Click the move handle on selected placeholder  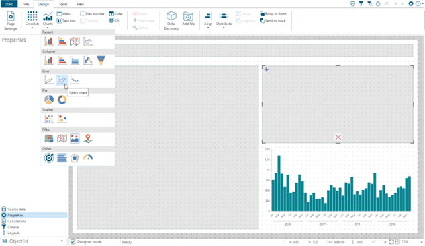tap(266, 70)
